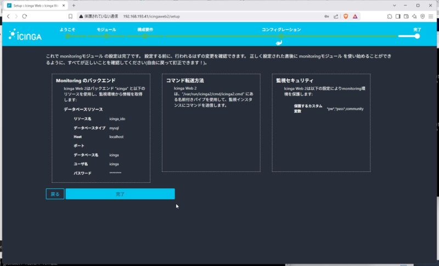Click the address bar URL
The width and height of the screenshot is (439, 266).
coord(151,16)
